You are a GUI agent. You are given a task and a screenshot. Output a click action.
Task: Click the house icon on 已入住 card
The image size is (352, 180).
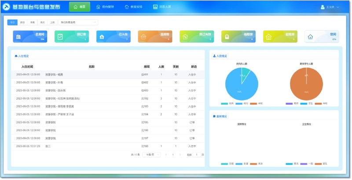pos(102,37)
